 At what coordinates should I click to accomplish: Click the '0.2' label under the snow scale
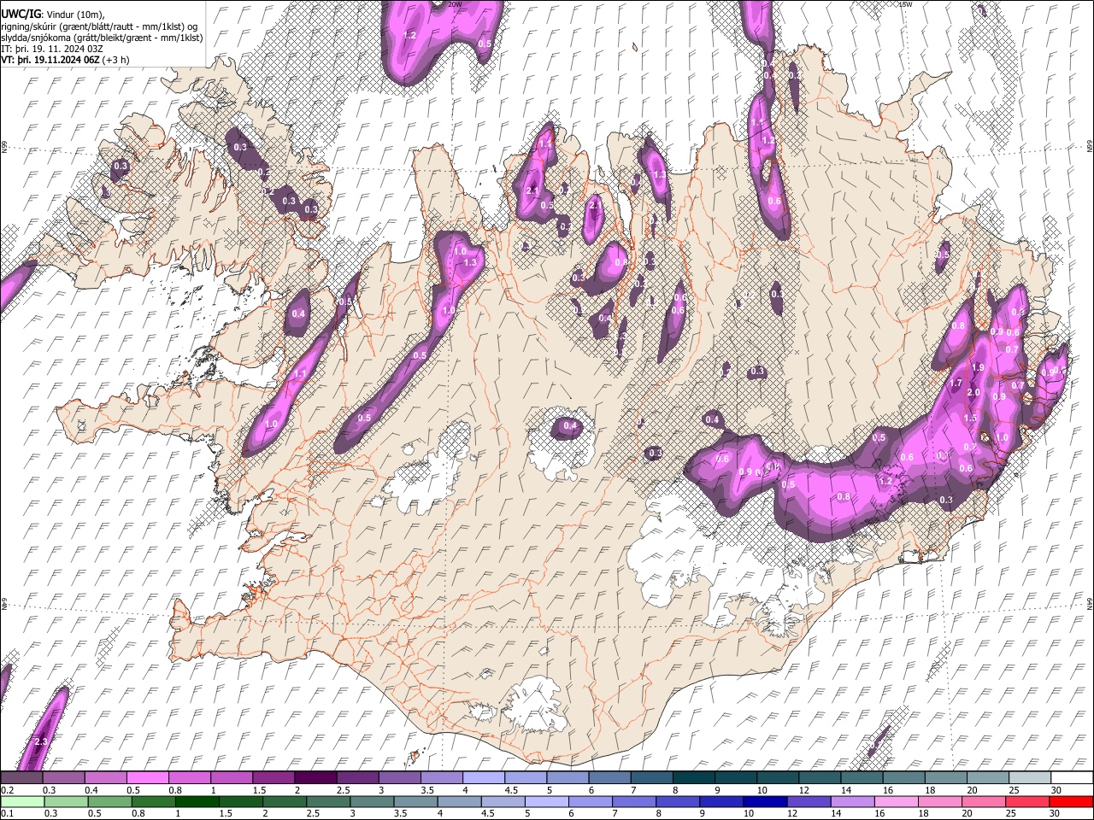pos(7,790)
